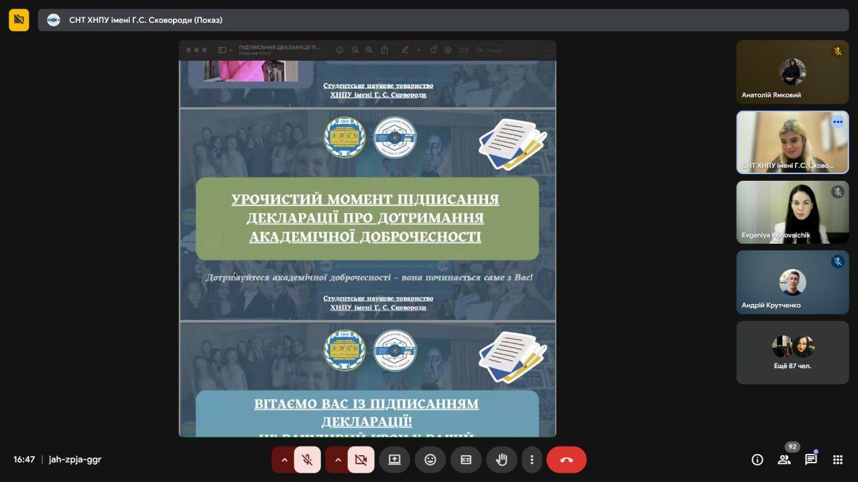The image size is (858, 482).
Task: Open the activities grid icon
Action: click(x=837, y=459)
